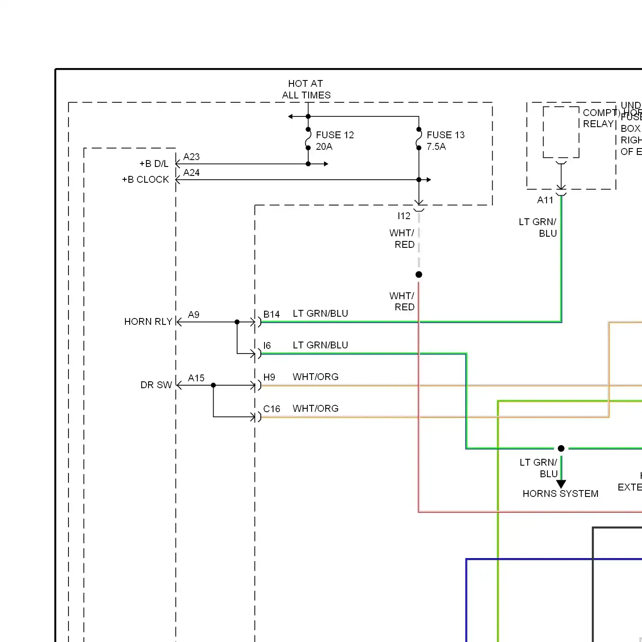Click the HOT AT ALL TIMES label
642x642 pixels.
pos(306,89)
